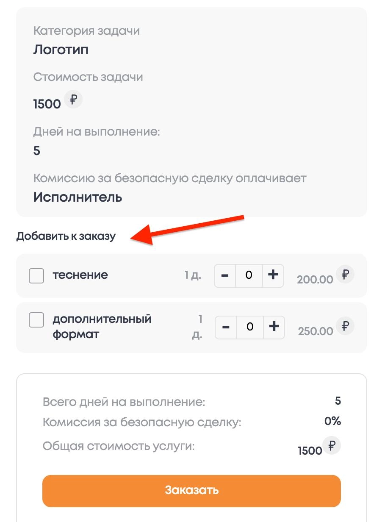Click the Добавить к заказу heading

click(x=66, y=236)
